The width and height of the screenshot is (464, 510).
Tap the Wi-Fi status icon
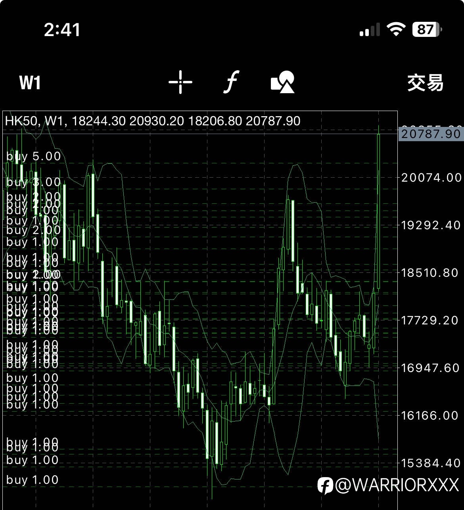click(x=396, y=29)
